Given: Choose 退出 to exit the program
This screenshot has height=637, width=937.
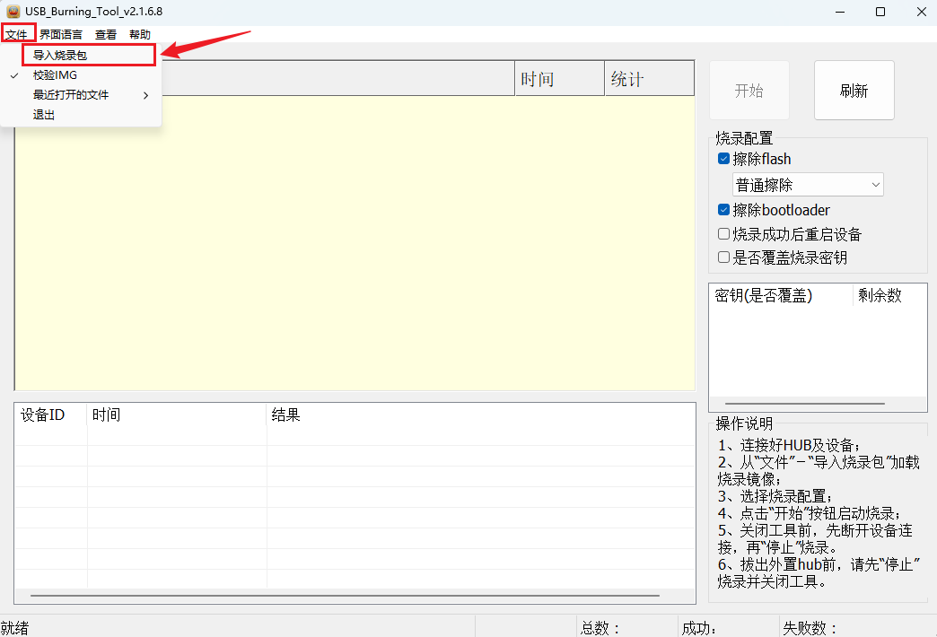Looking at the screenshot, I should pos(44,115).
